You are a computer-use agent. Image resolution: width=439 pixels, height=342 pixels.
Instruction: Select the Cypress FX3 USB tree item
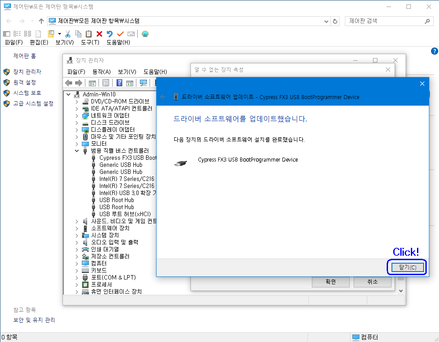click(x=128, y=158)
